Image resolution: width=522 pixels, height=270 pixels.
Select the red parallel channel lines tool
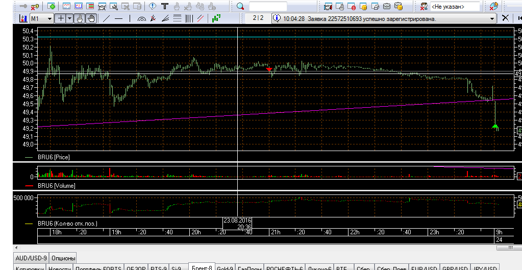(x=201, y=18)
